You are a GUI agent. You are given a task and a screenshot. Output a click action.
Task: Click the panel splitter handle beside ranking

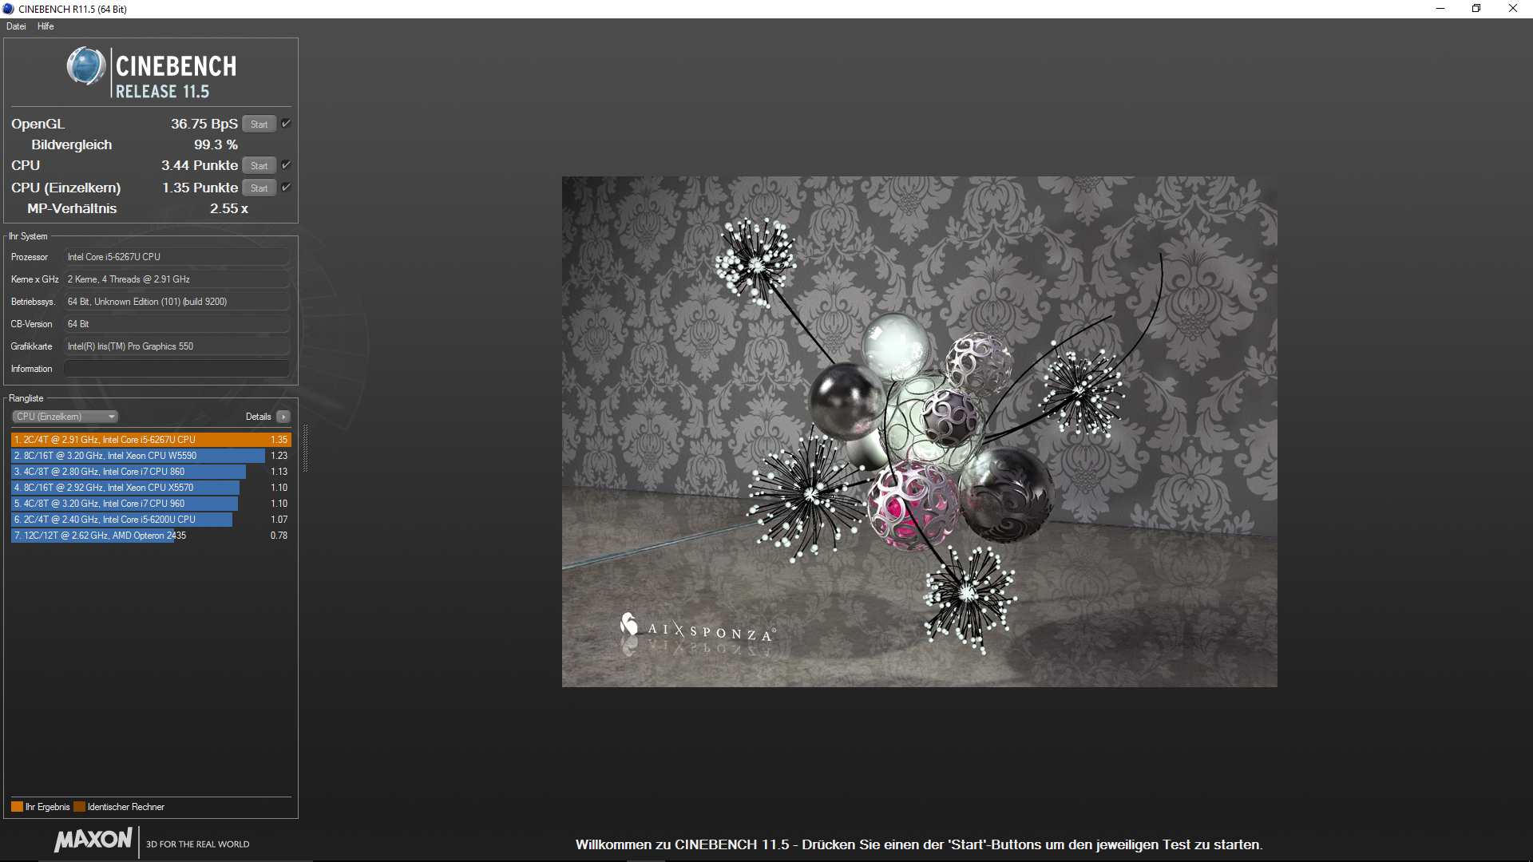point(305,449)
